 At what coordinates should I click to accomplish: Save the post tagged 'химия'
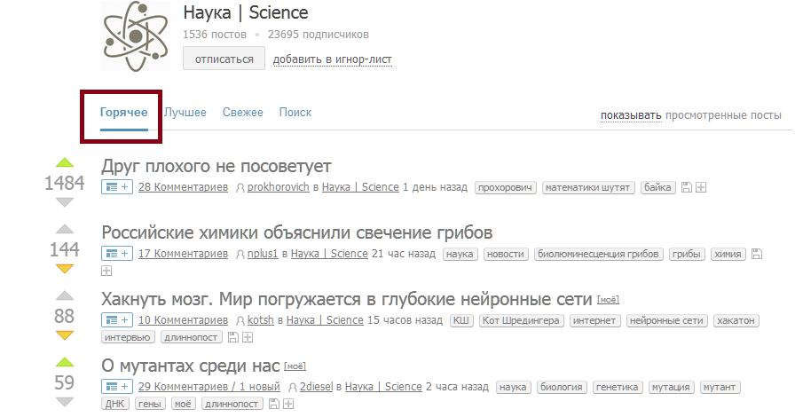click(x=757, y=254)
